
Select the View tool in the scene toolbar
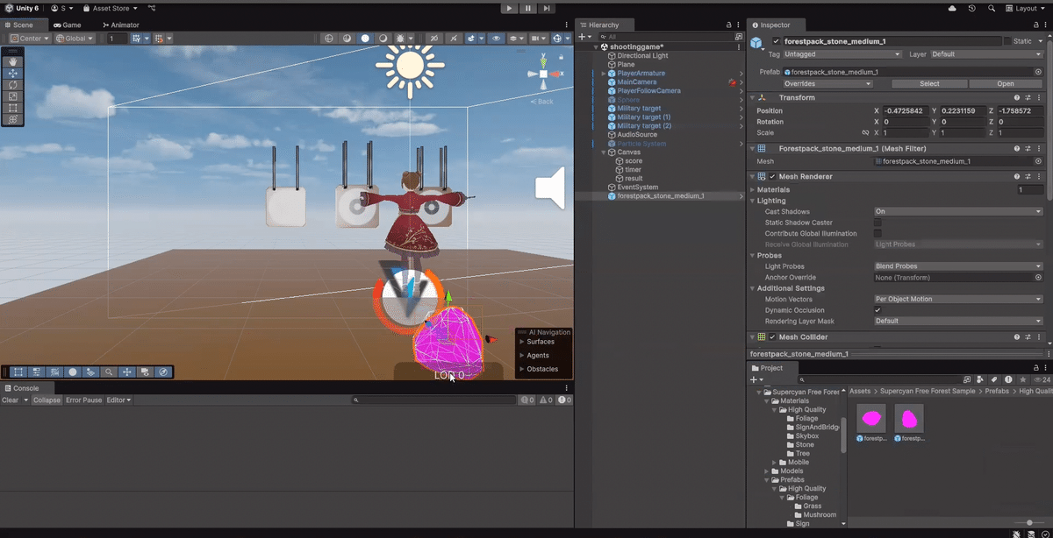coord(12,61)
